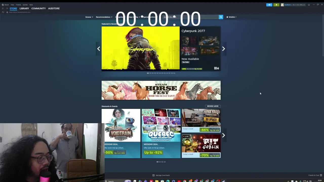View Cyberpunk character portrait screenshot thumbnail
The width and height of the screenshot is (324, 182).
pyautogui.click(x=189, y=41)
